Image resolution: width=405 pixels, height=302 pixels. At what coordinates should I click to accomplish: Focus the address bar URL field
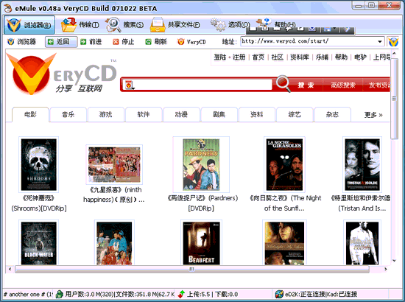point(309,41)
